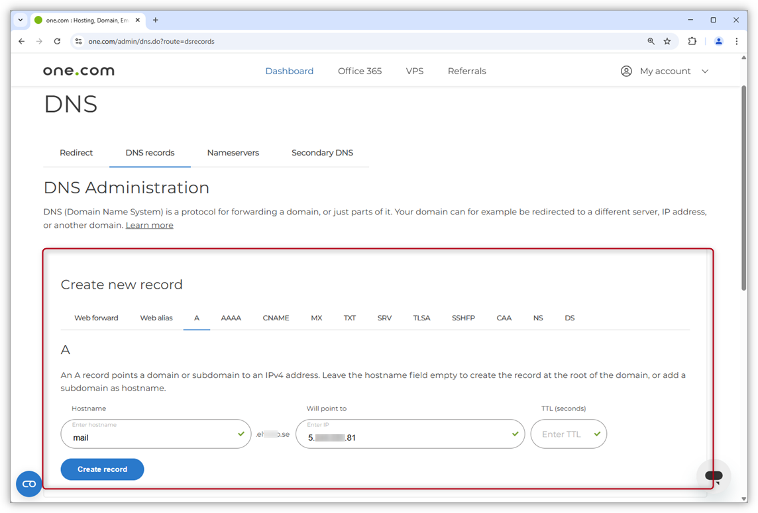Open the Chrome three-dot menu

737,41
